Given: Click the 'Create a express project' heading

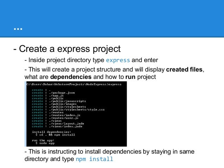Looking at the screenshot, I should click(x=67, y=49).
